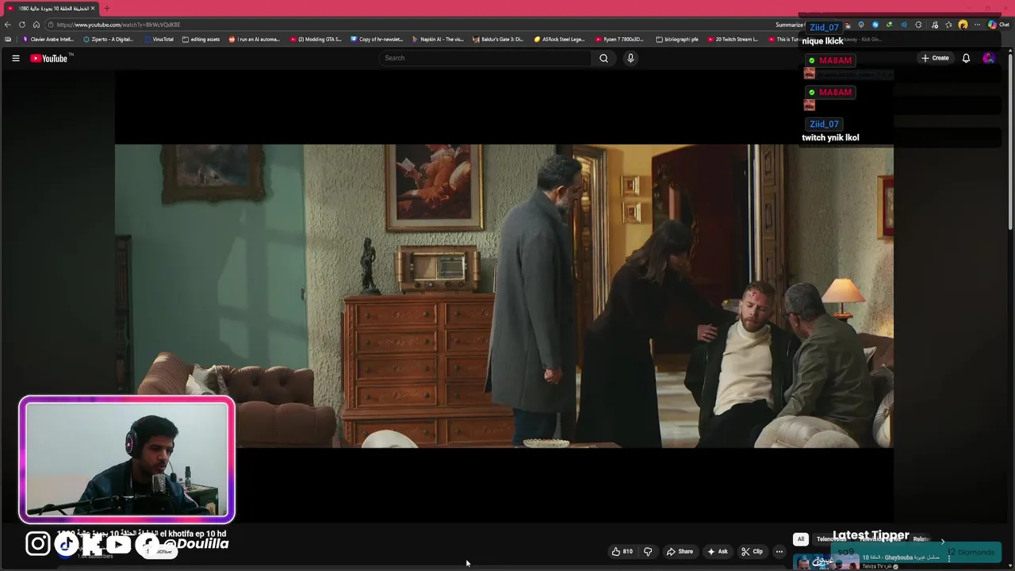Open the YouTube hamburger guide menu
1015x571 pixels.
15,58
